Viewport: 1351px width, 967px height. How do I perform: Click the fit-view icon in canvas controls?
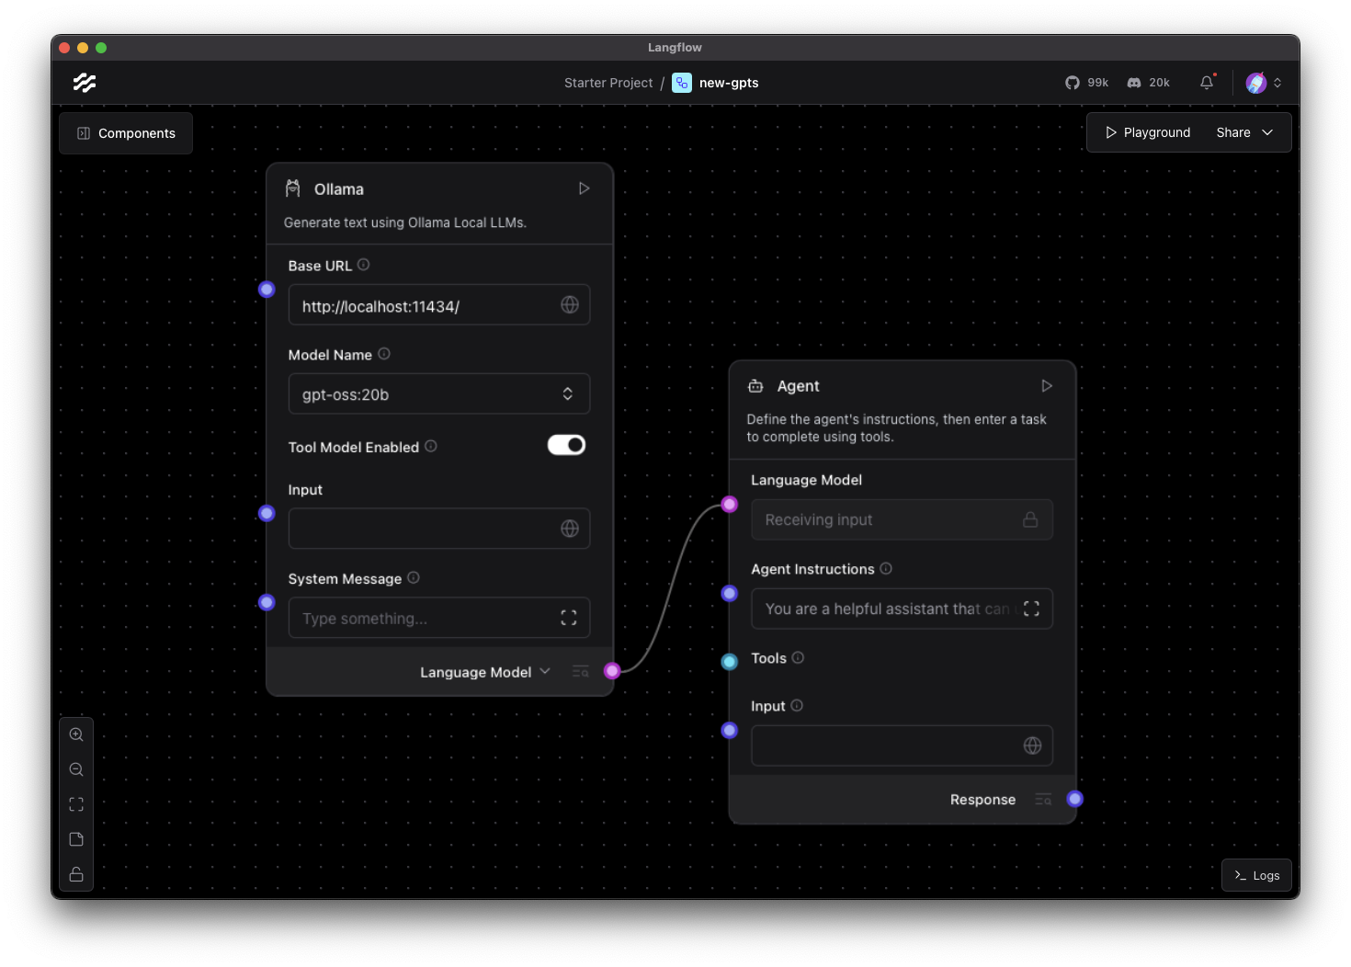[x=76, y=803]
